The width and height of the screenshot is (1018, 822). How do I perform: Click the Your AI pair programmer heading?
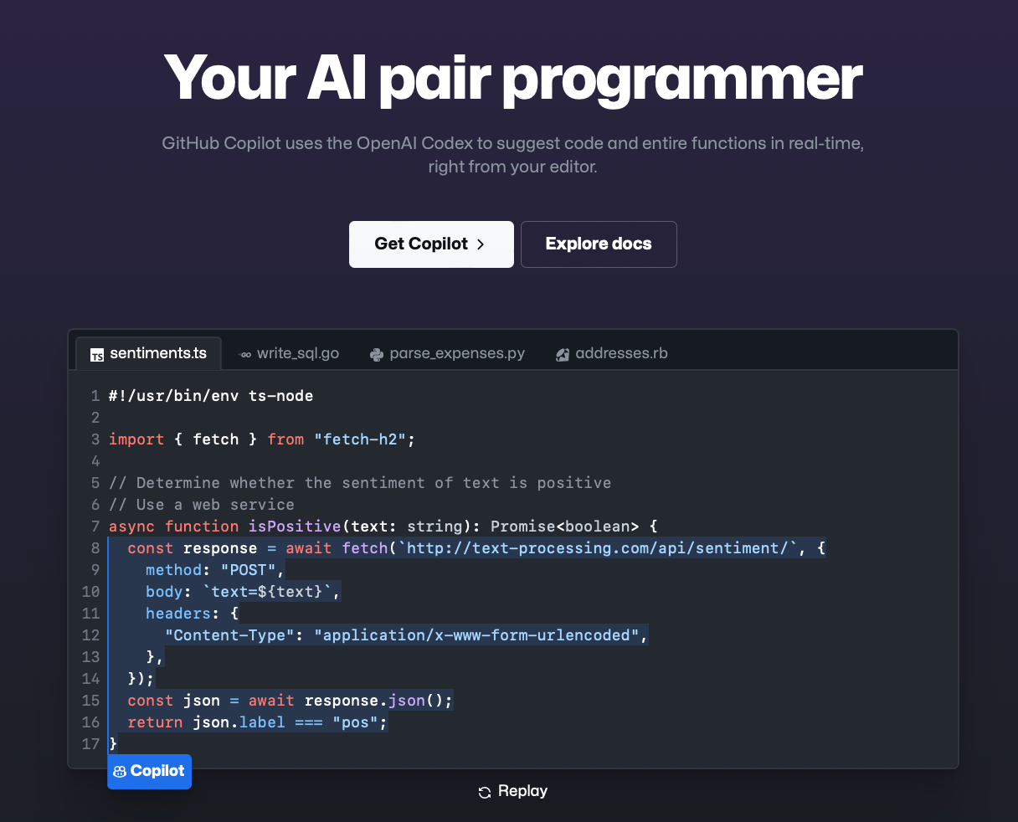[512, 77]
